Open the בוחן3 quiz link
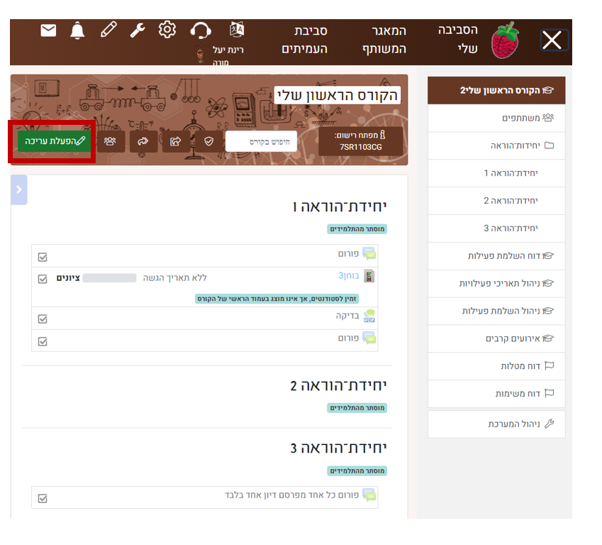This screenshot has height=545, width=602. click(x=348, y=275)
